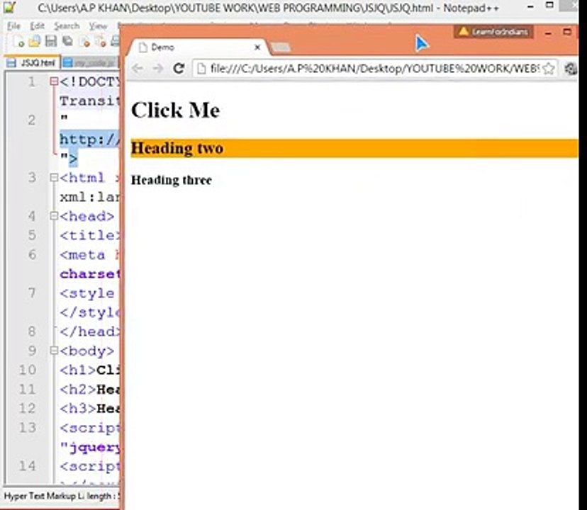This screenshot has width=587, height=510.
Task: Open the Search menu in Notepad++
Action: click(67, 25)
